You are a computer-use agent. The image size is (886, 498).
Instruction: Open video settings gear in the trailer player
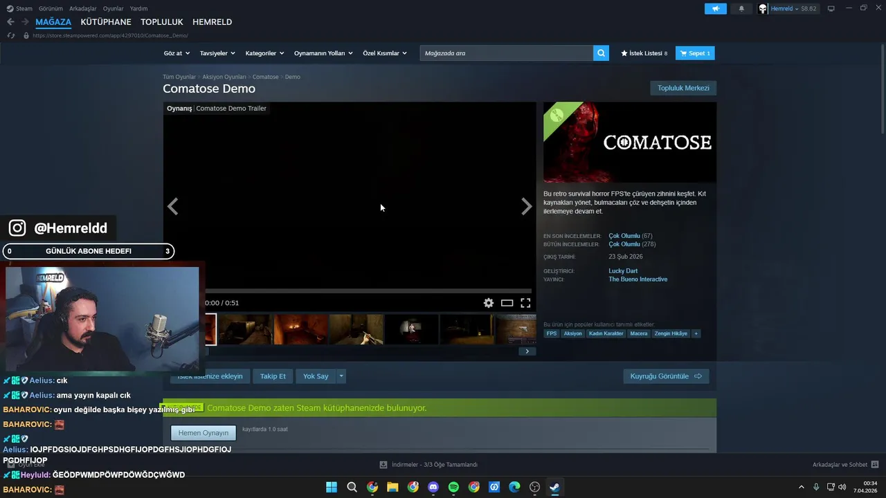(x=489, y=303)
